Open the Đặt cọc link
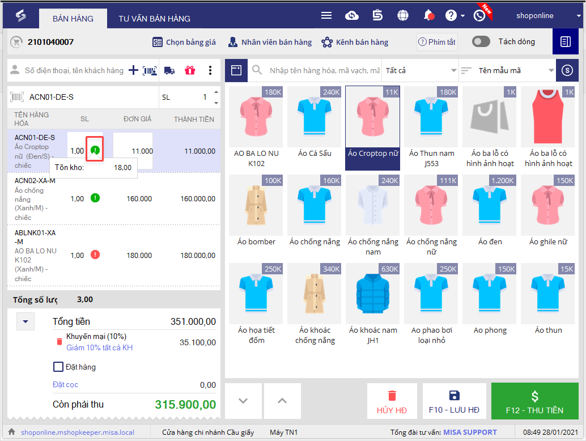 click(65, 384)
